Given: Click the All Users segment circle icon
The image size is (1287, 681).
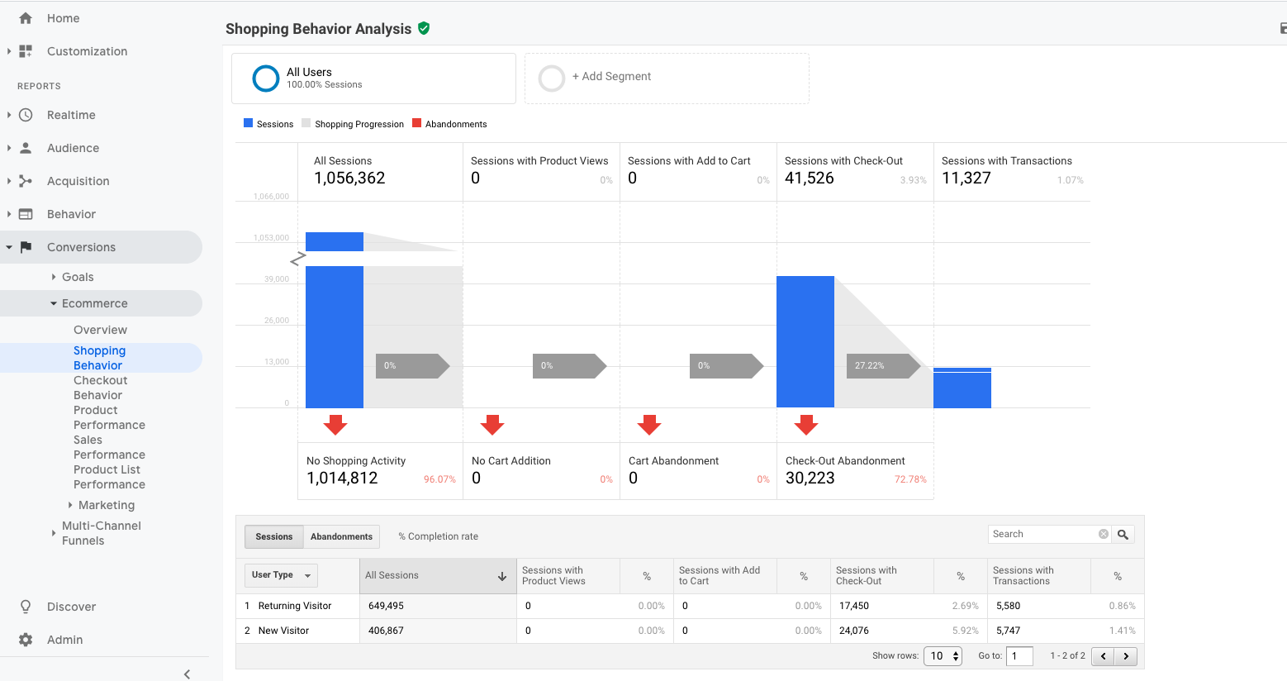Looking at the screenshot, I should pos(265,79).
